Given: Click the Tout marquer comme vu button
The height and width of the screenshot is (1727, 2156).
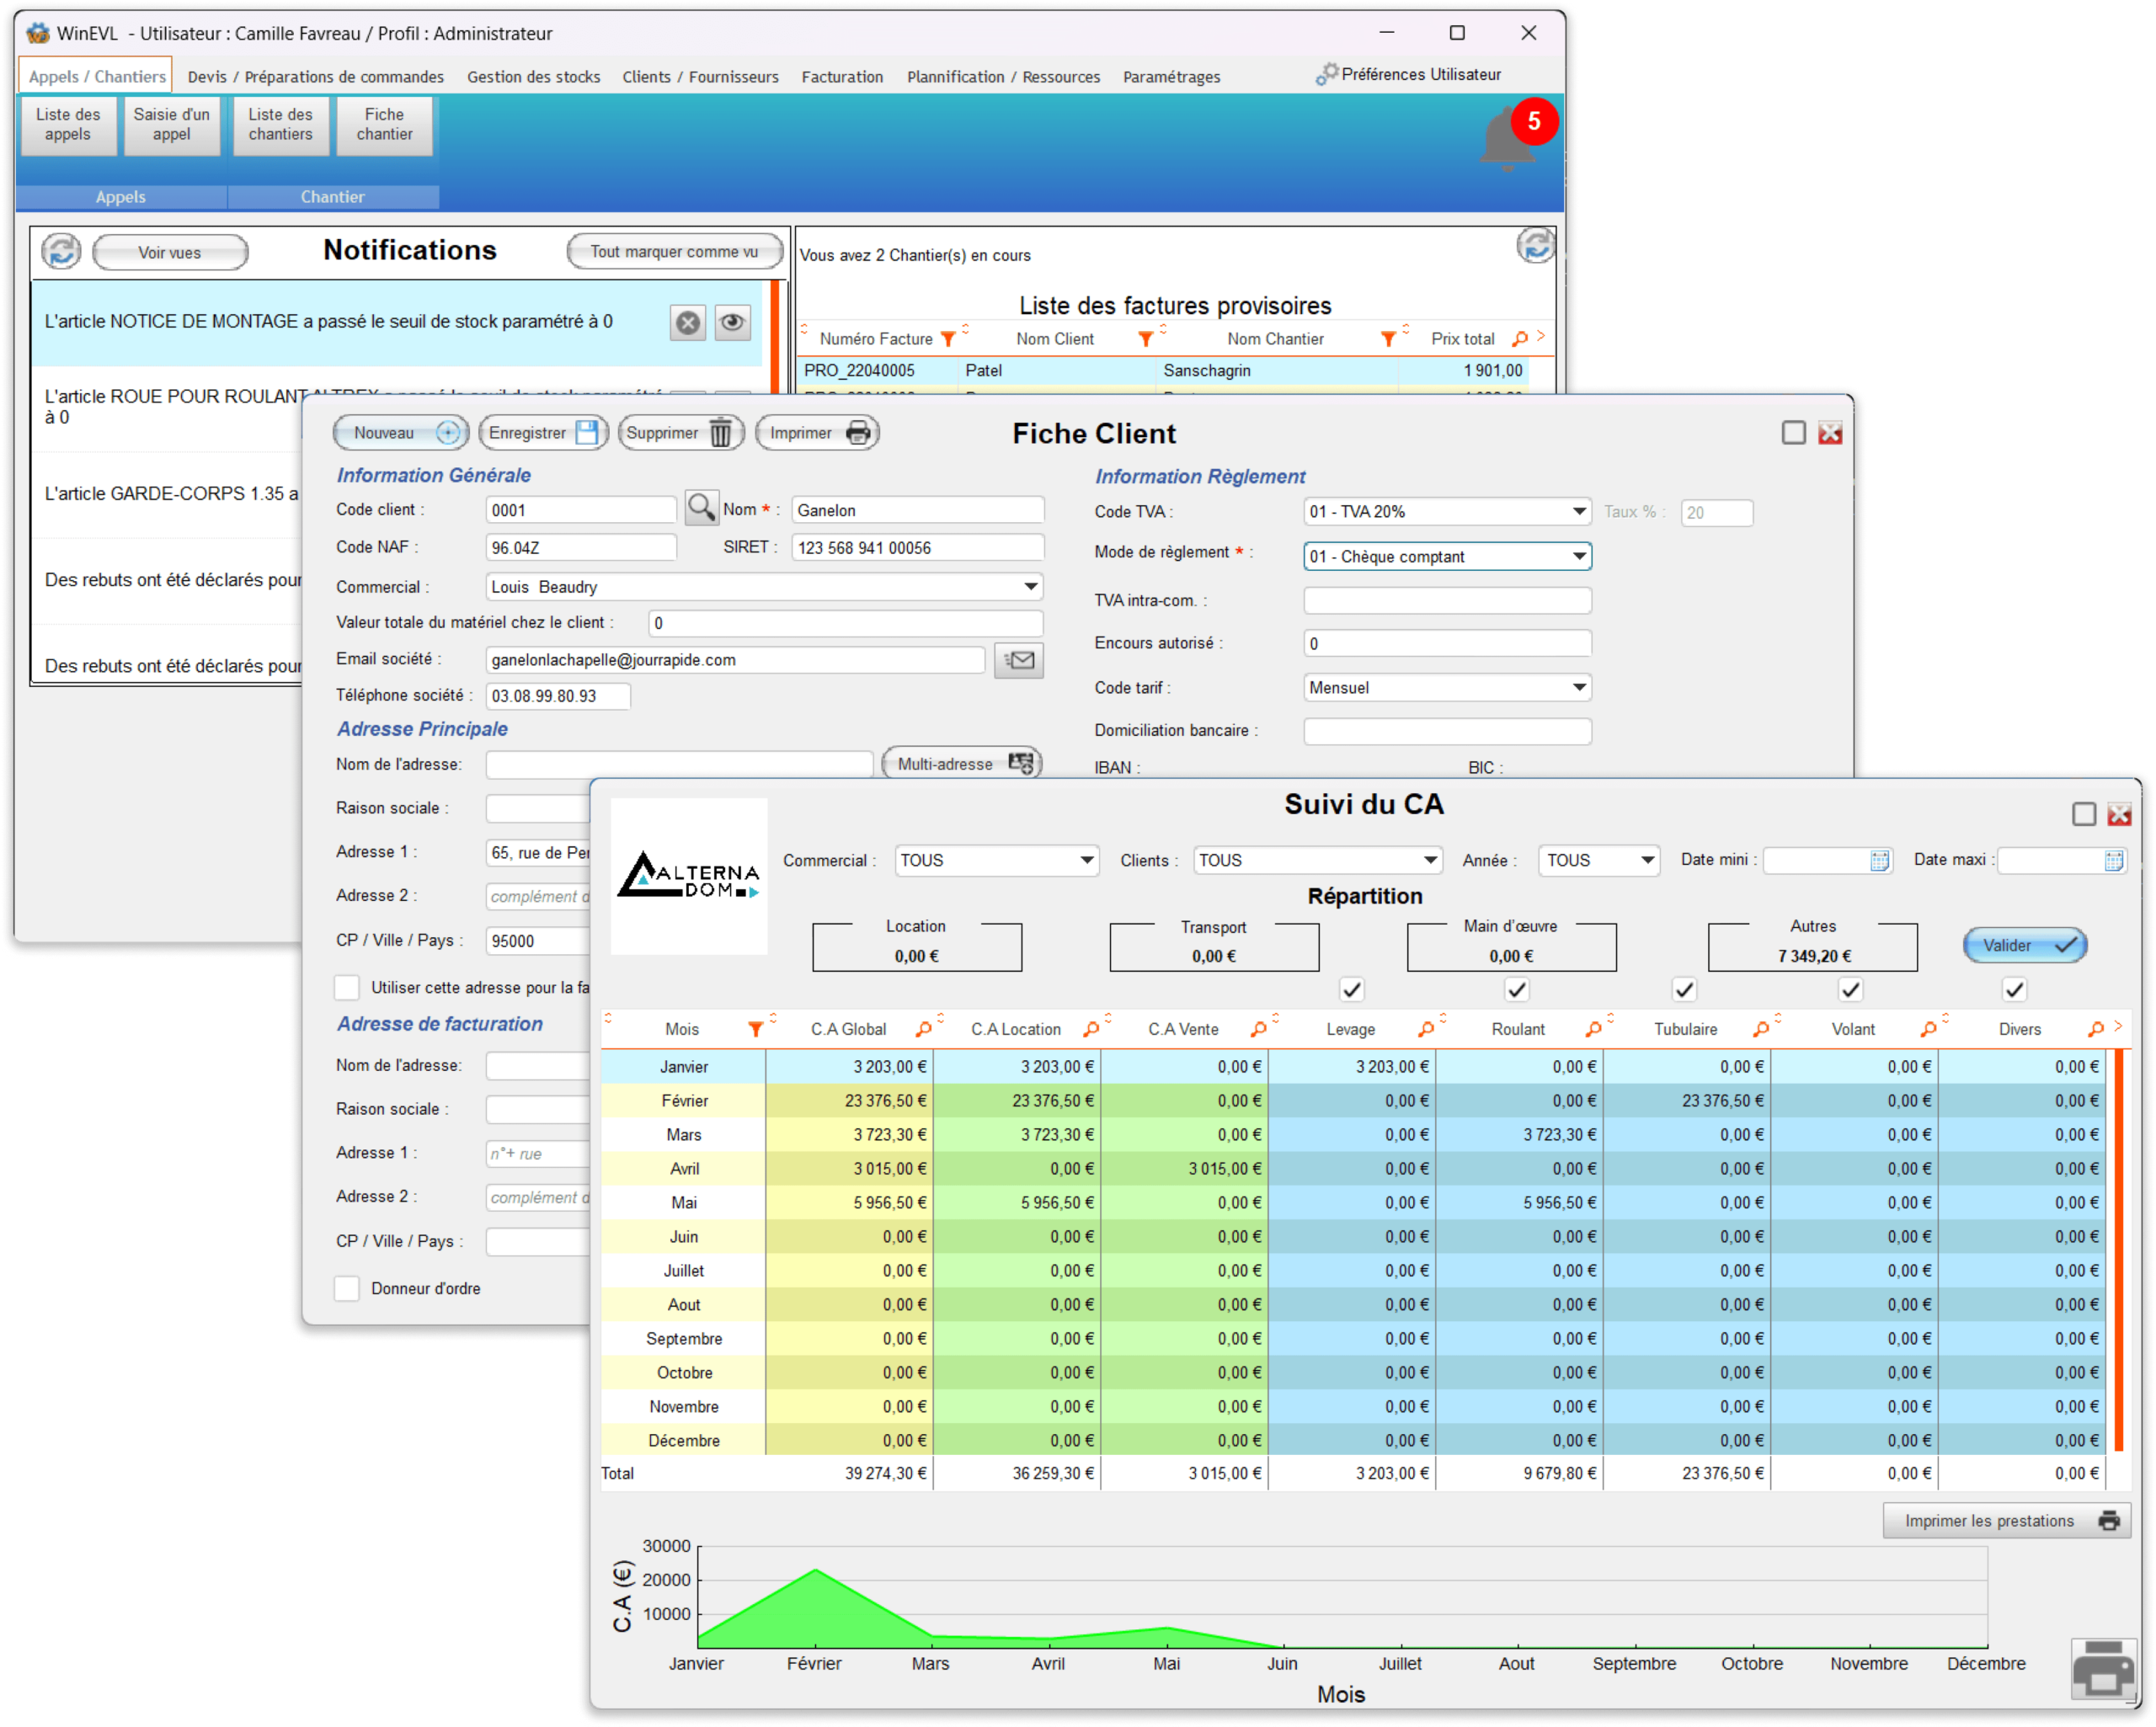Looking at the screenshot, I should pyautogui.click(x=674, y=250).
